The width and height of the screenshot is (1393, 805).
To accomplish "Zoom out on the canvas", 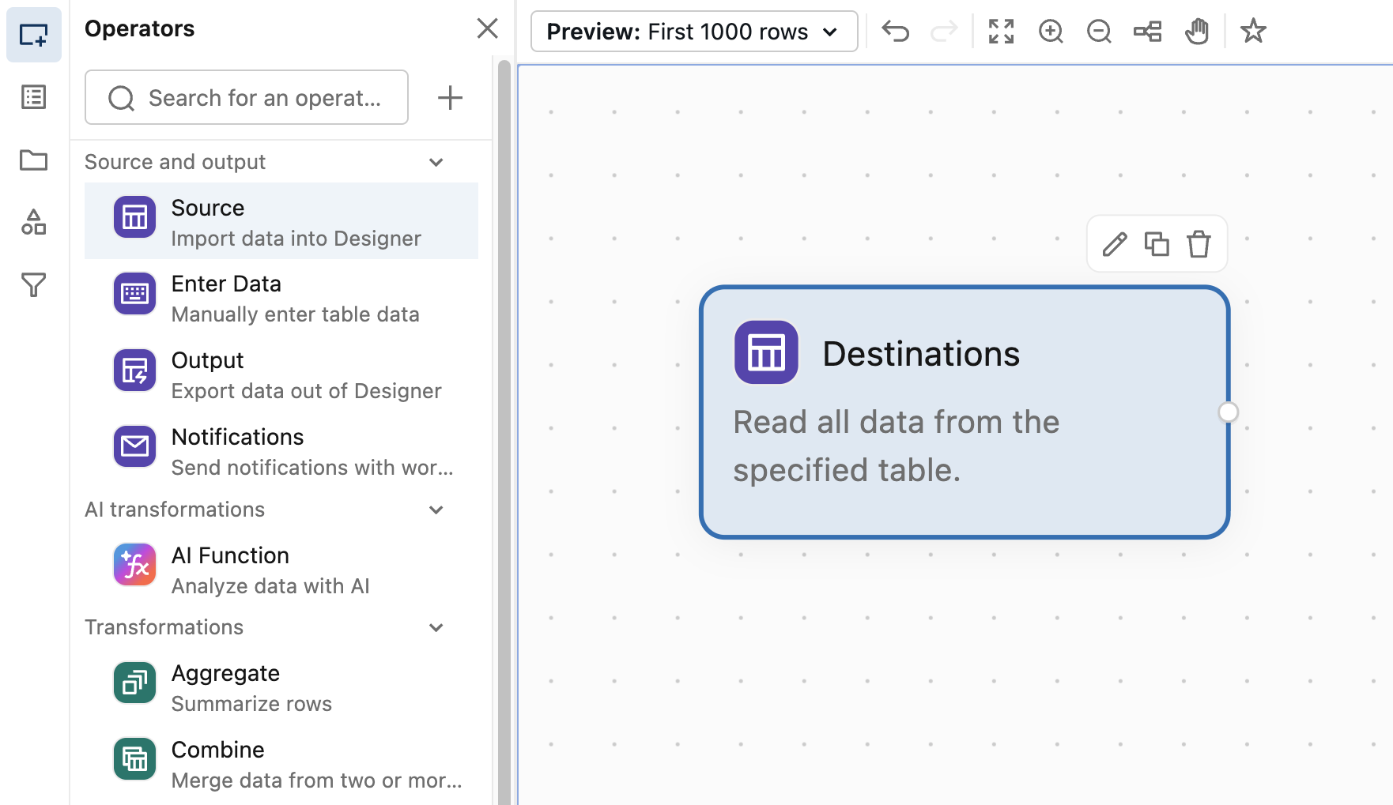I will tap(1099, 32).
